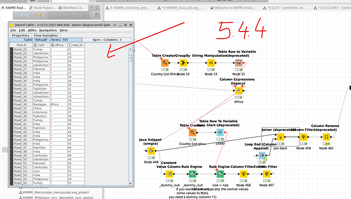This screenshot has height=199, width=351.
Task: Switch to the Flow Variables tab
Action: (x=46, y=35)
